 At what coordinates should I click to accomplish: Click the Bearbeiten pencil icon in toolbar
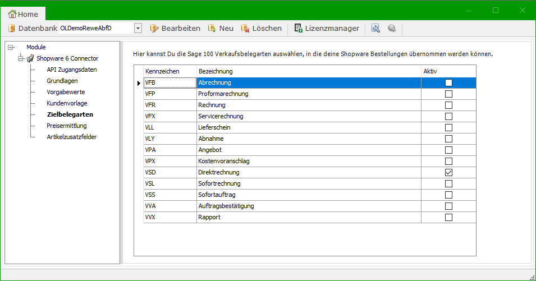[154, 28]
